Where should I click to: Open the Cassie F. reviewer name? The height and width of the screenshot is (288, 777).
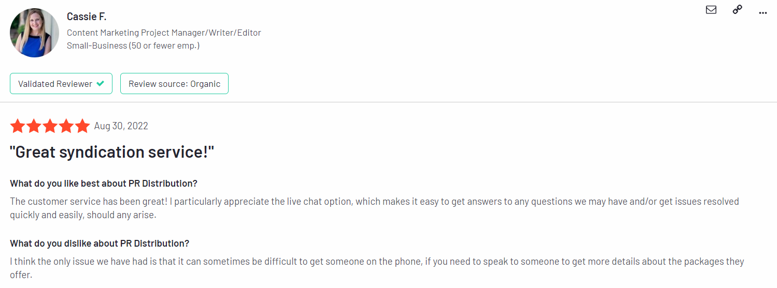87,17
